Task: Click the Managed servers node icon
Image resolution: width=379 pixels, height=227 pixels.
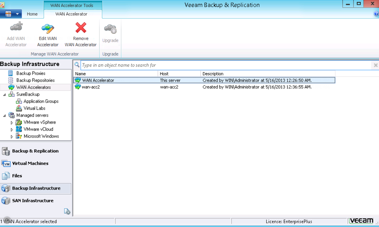Action: [12, 115]
